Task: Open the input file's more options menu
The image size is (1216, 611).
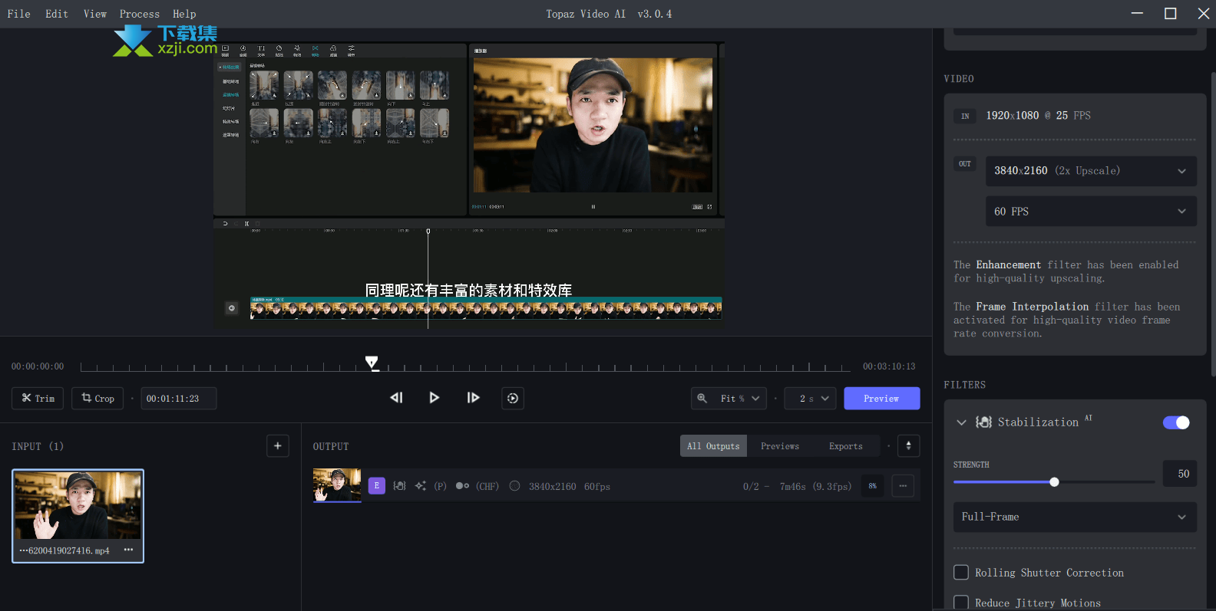Action: (x=128, y=550)
